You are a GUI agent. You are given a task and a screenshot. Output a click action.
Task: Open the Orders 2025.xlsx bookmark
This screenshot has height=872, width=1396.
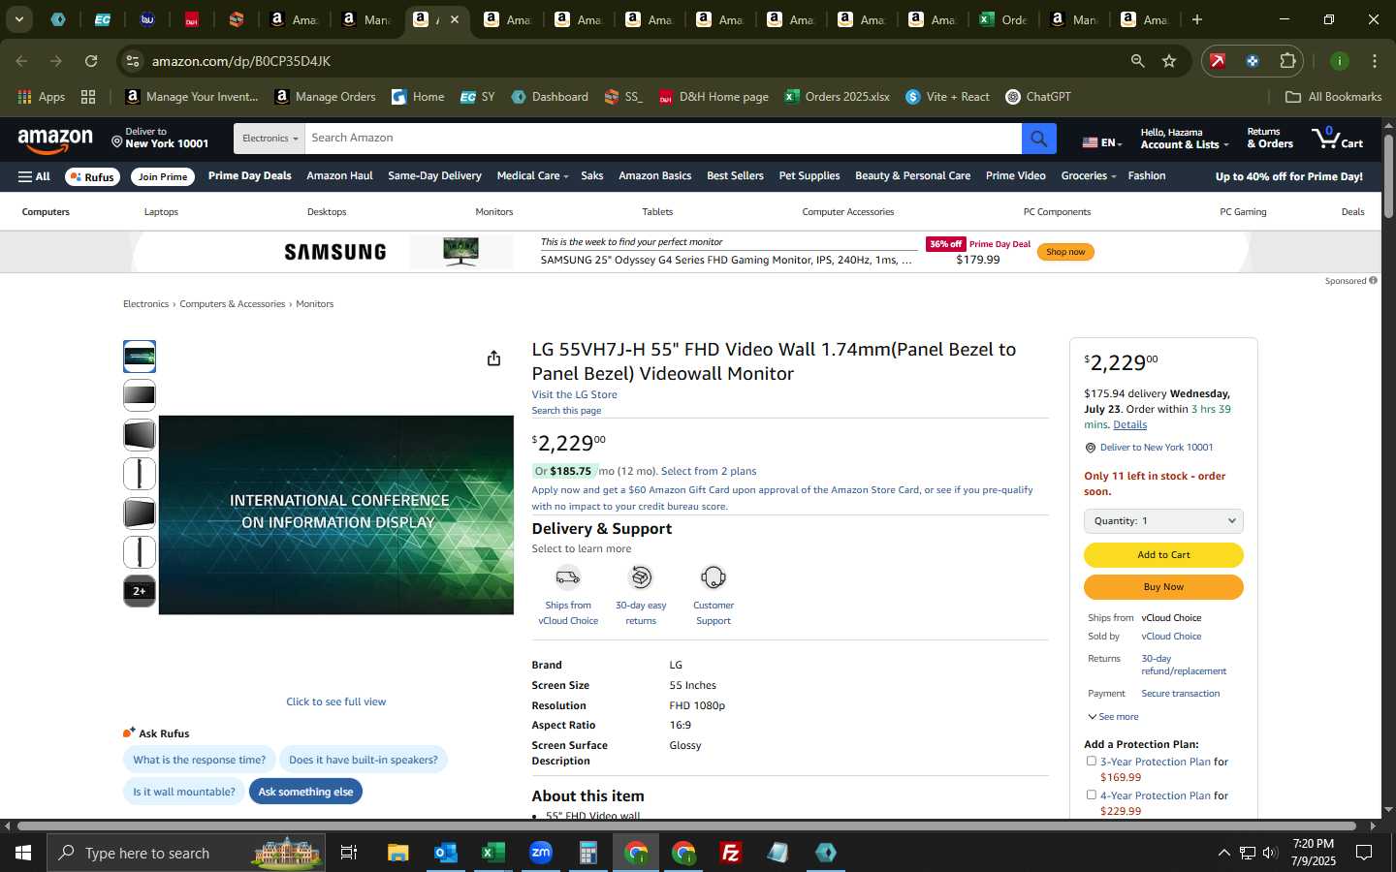coord(838,97)
